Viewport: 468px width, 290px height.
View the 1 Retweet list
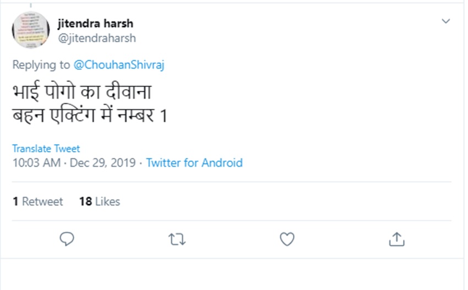click(x=37, y=201)
